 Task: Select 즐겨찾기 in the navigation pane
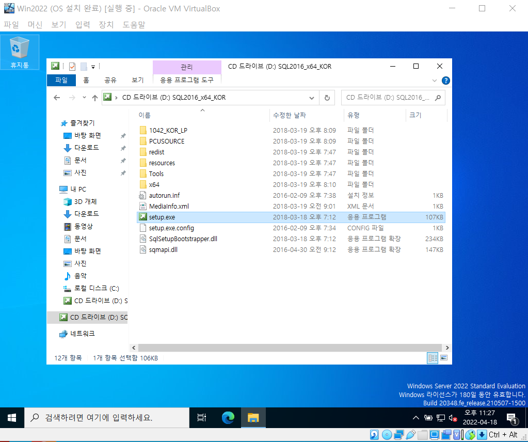click(x=78, y=123)
